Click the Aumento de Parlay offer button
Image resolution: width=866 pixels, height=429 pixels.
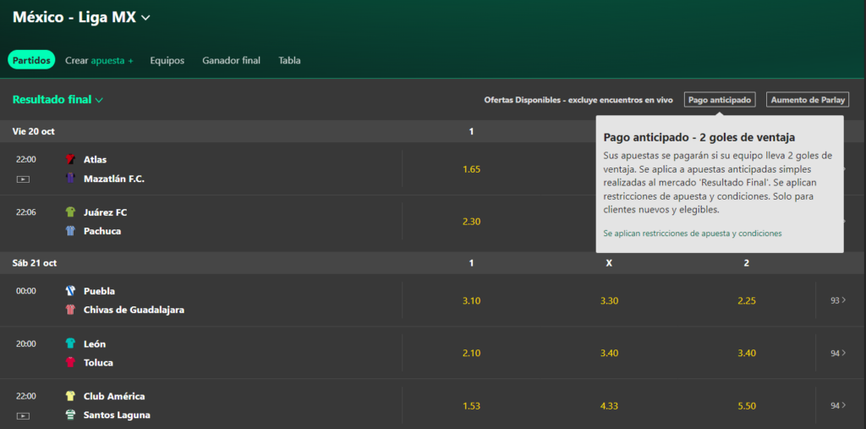tap(808, 100)
